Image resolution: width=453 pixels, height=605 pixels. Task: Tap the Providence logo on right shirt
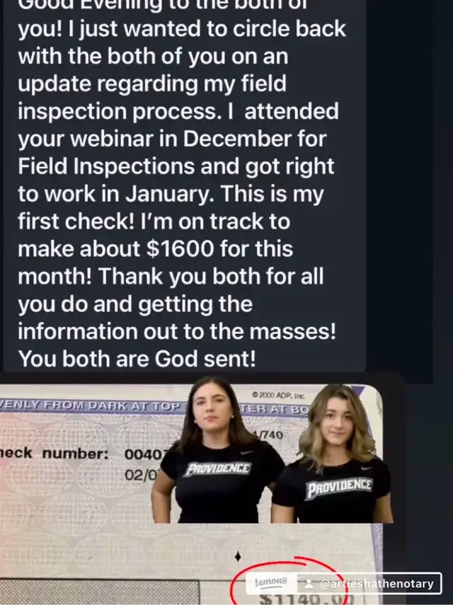pyautogui.click(x=338, y=488)
